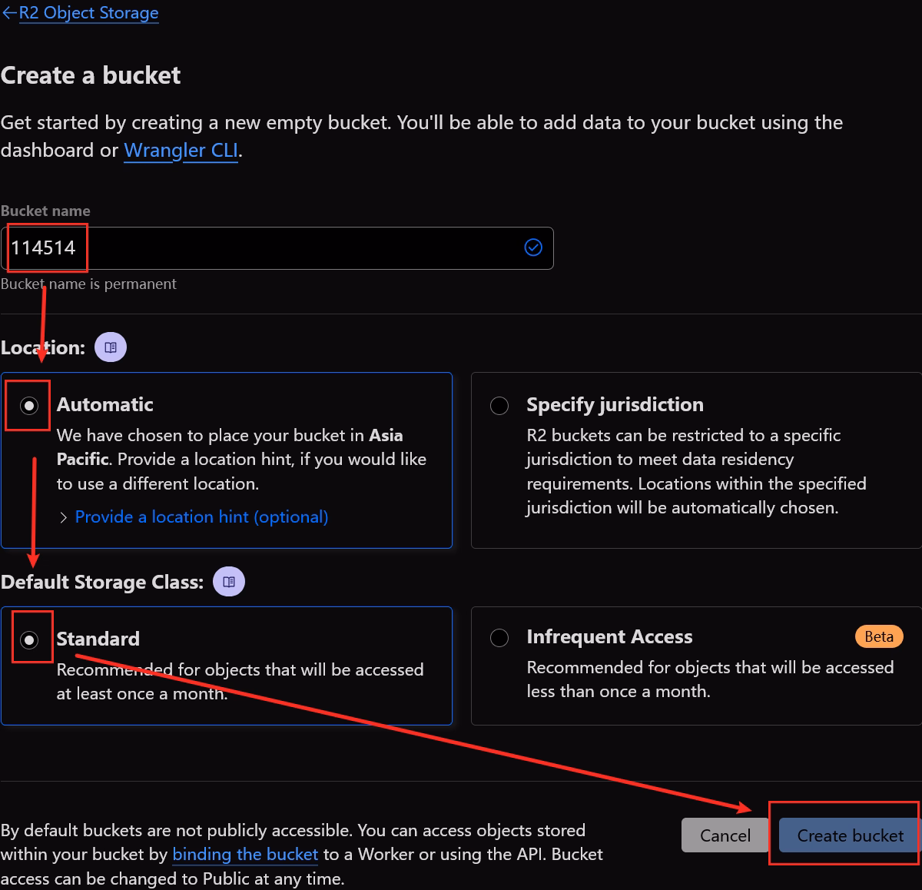Expand the location hint chevron arrow
This screenshot has height=890, width=922.
click(64, 517)
